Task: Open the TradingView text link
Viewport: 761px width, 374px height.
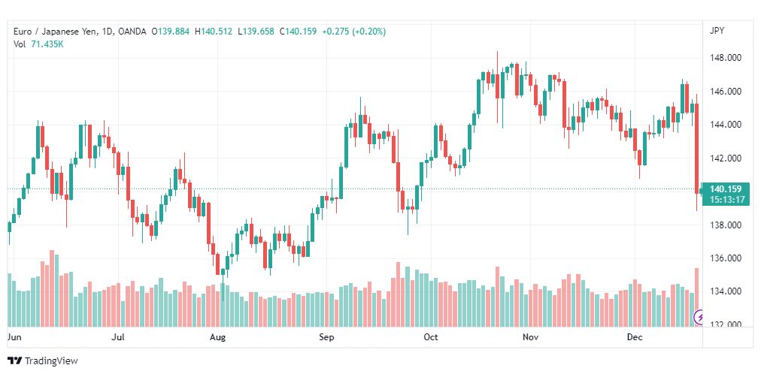Action: click(x=51, y=361)
